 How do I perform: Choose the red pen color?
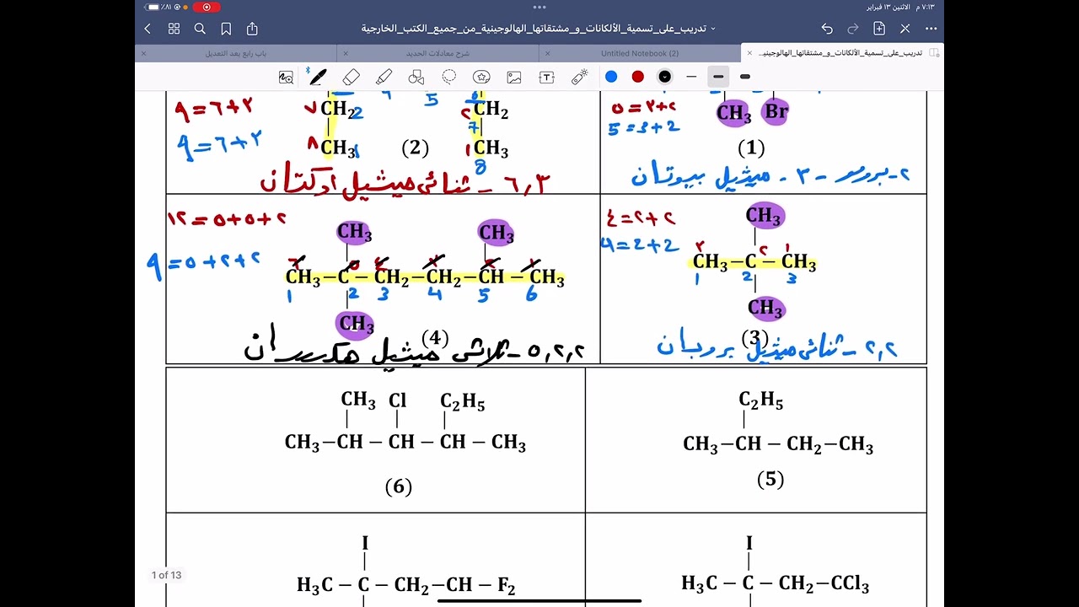pos(638,77)
